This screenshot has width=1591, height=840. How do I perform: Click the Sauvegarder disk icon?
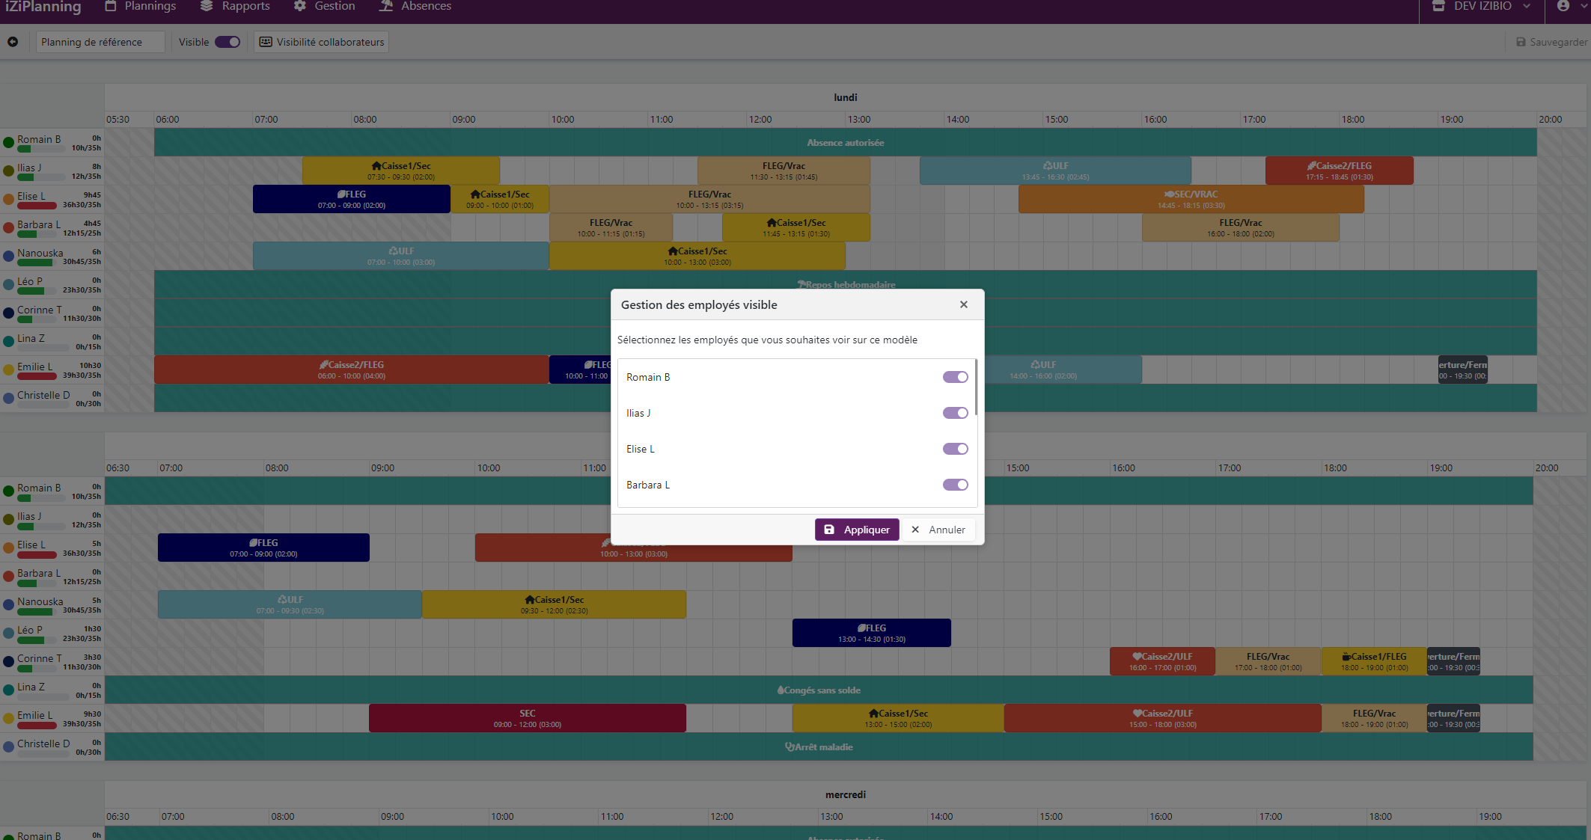[x=1521, y=43]
